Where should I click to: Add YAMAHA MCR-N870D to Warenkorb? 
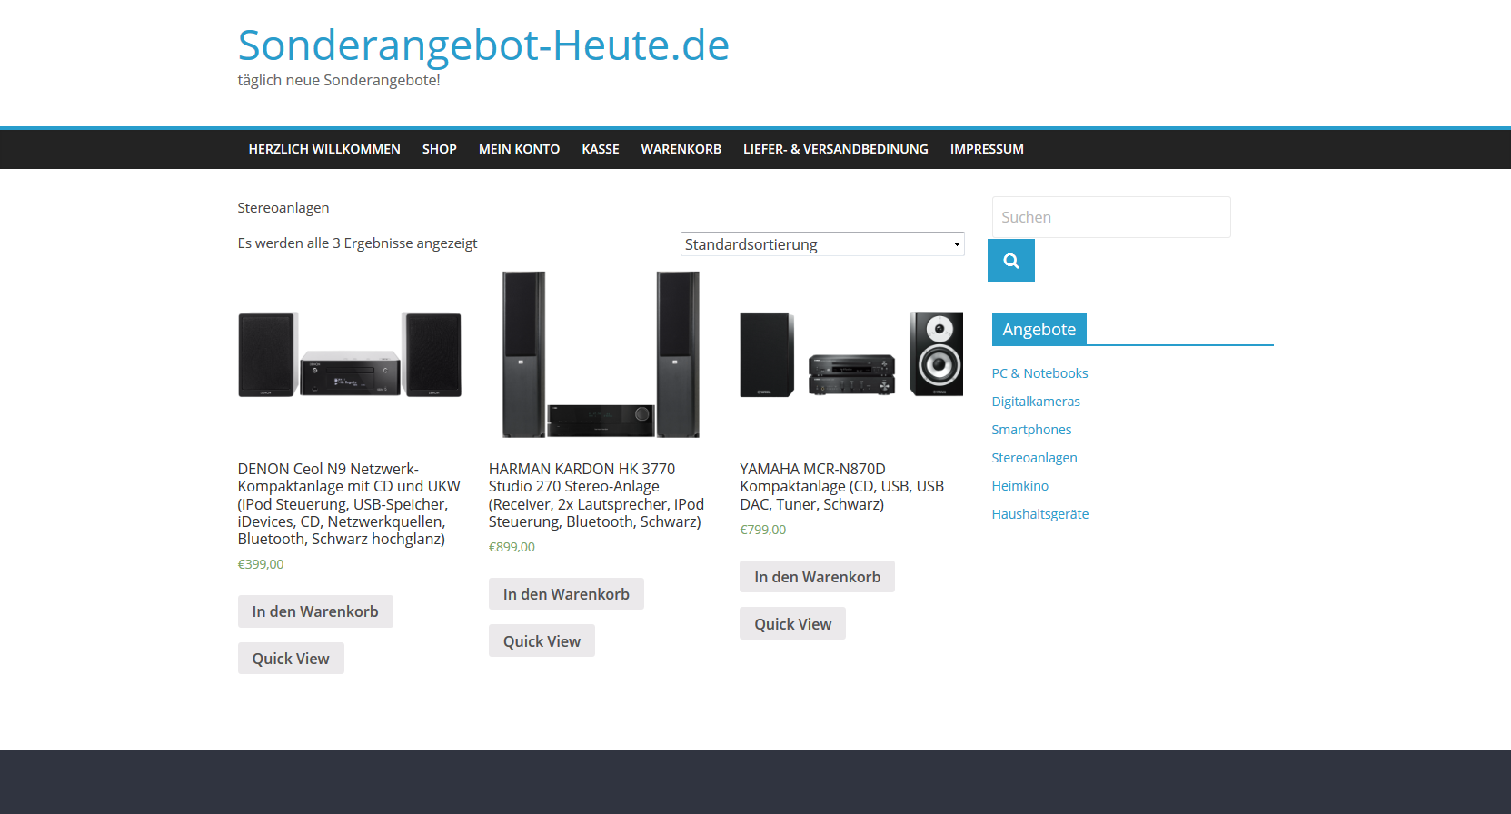point(817,577)
